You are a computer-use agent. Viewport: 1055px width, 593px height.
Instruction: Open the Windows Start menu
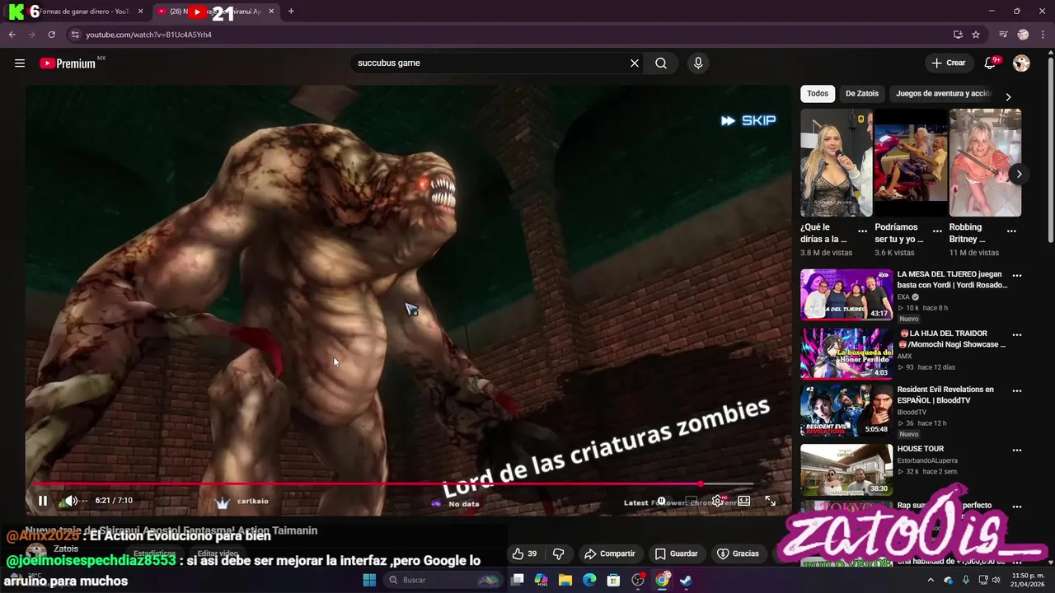click(369, 580)
